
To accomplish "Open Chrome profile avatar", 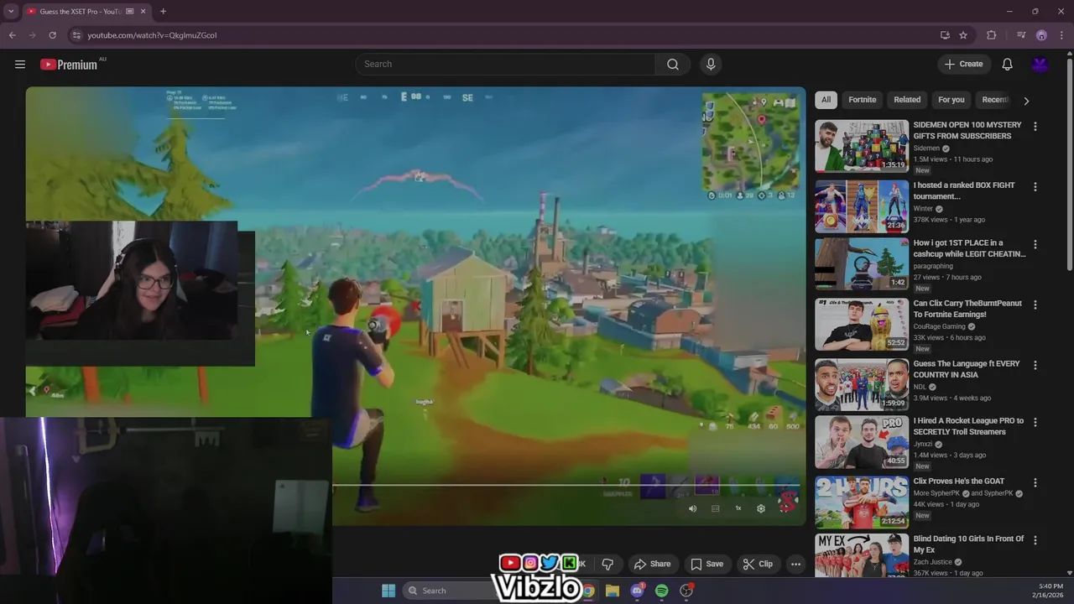I will (1041, 35).
